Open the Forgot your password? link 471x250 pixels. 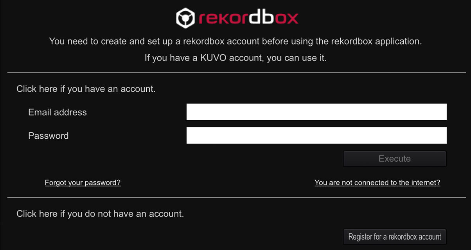(83, 183)
